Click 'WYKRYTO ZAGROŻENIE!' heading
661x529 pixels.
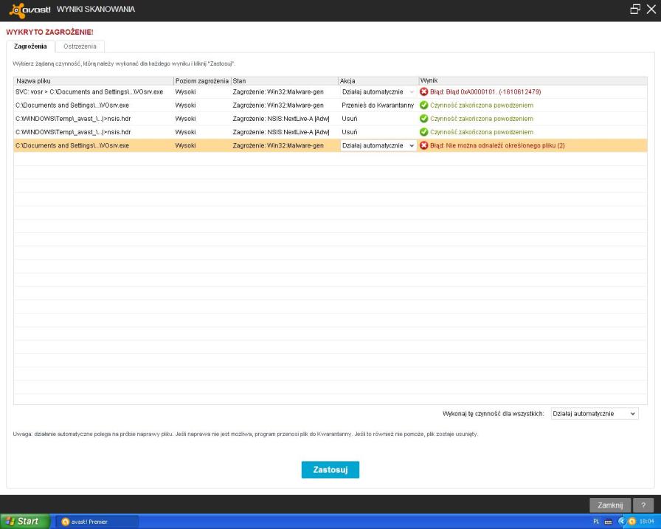click(49, 32)
